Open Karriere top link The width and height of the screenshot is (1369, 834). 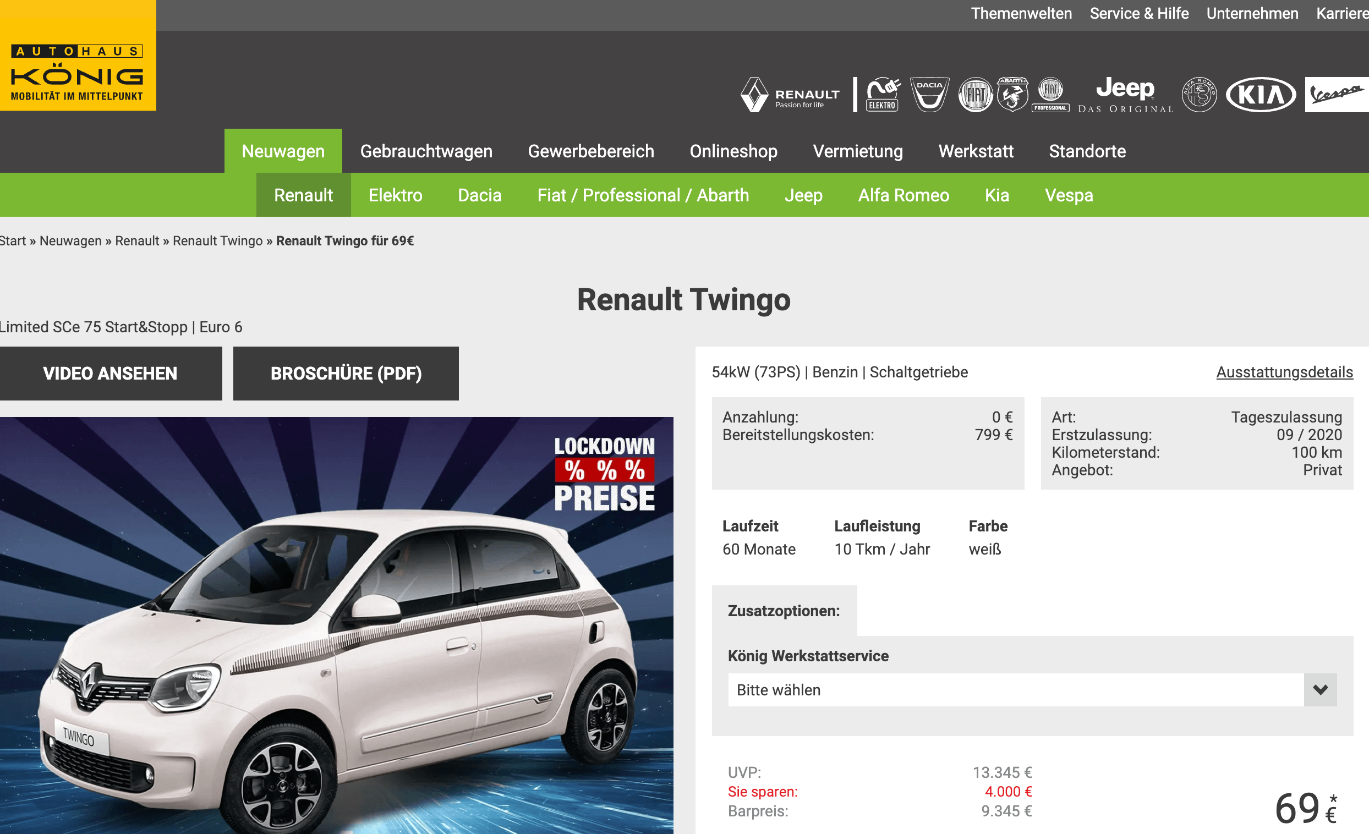[x=1343, y=13]
